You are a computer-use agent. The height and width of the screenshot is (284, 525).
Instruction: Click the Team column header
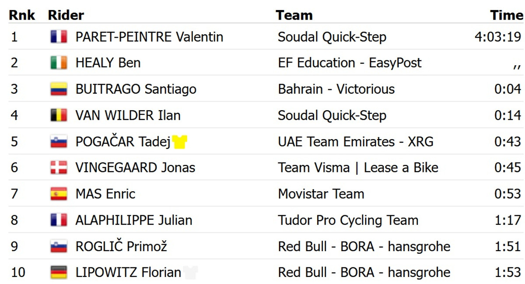pos(294,15)
